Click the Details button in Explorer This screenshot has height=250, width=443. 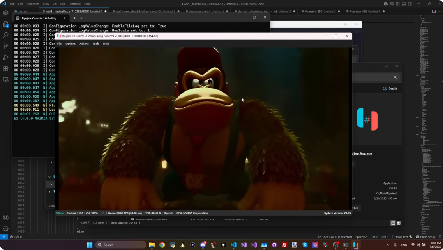pyautogui.click(x=390, y=89)
